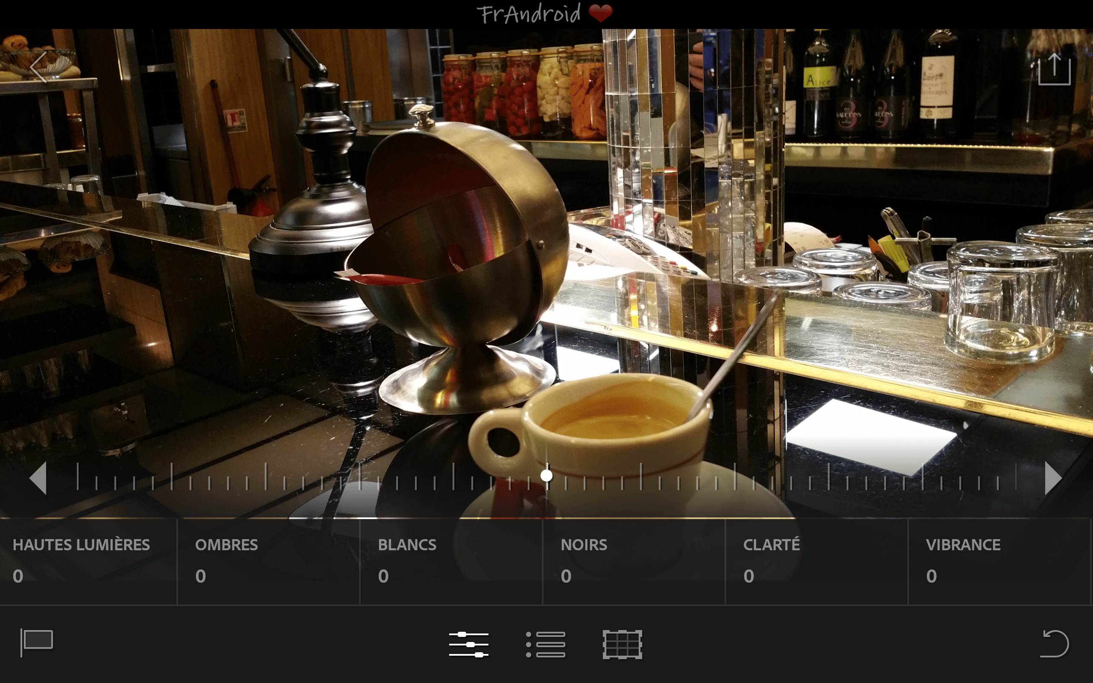
Task: Tap the undo arrow icon
Action: (1054, 643)
